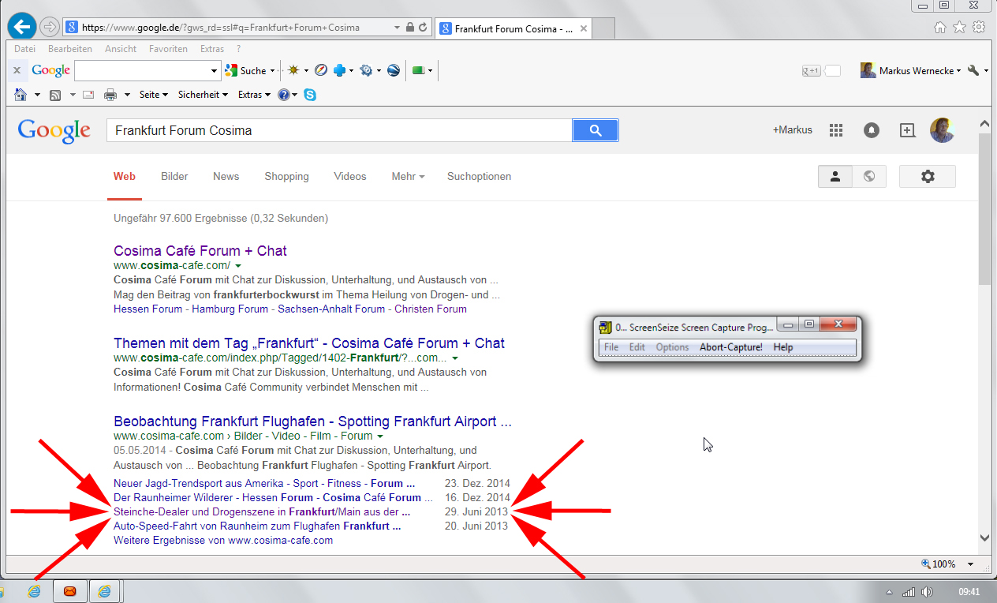Click the RSS feeds icon in command bar

point(55,95)
